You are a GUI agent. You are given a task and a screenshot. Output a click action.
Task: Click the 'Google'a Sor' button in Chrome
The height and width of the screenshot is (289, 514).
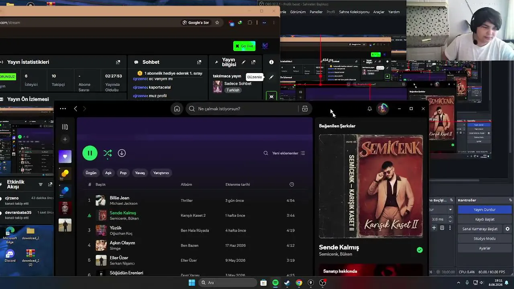pyautogui.click(x=196, y=23)
